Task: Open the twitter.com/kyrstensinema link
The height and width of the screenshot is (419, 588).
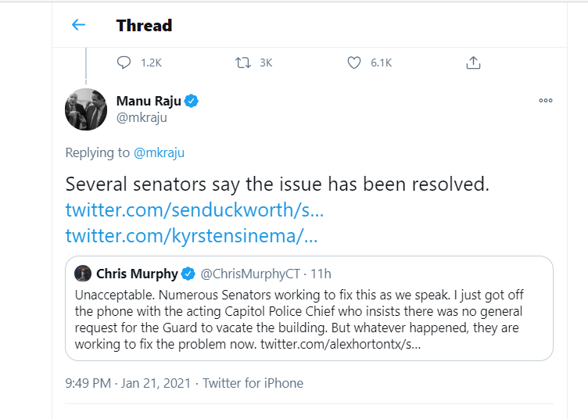Action: [192, 236]
